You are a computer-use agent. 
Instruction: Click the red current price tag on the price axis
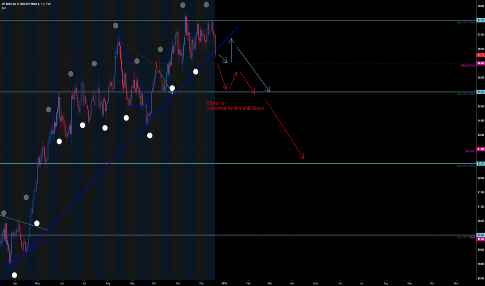pyautogui.click(x=481, y=55)
